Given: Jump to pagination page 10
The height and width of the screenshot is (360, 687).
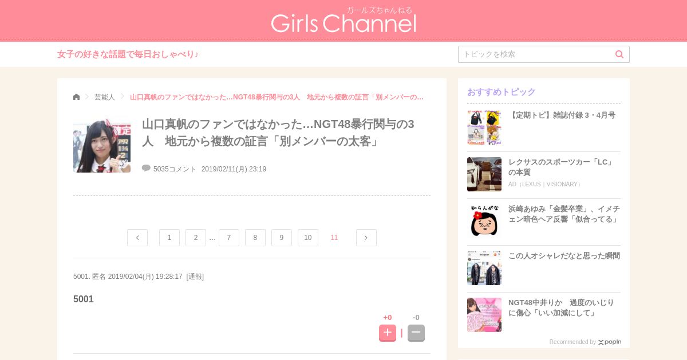Looking at the screenshot, I should tap(308, 238).
